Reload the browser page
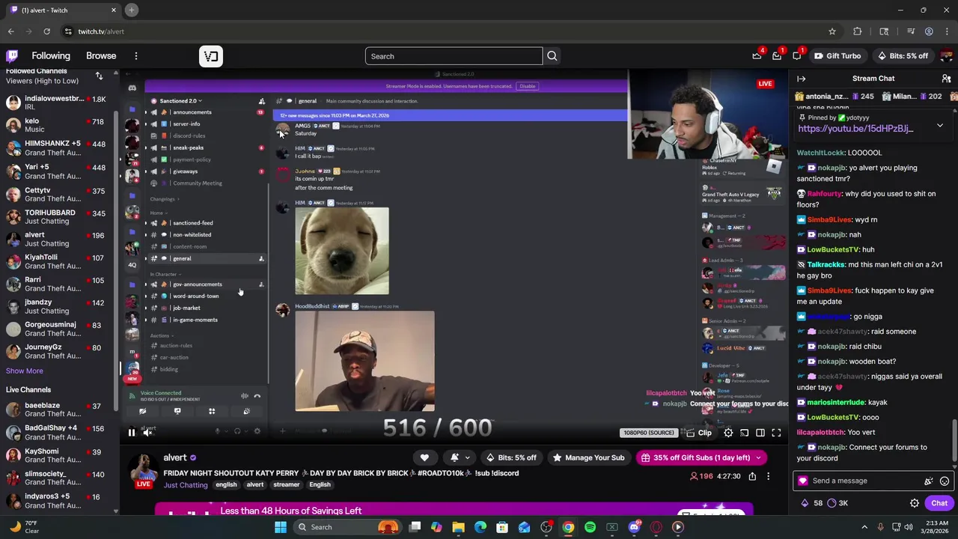 click(x=46, y=31)
